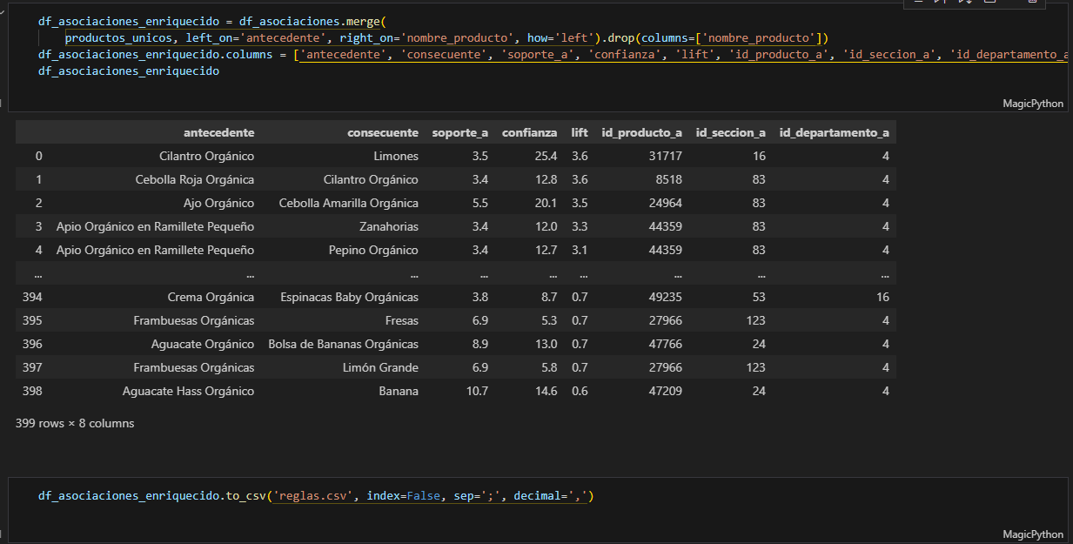Click id_seccion_a value 16 in row 0
This screenshot has height=544, width=1073.
(759, 156)
